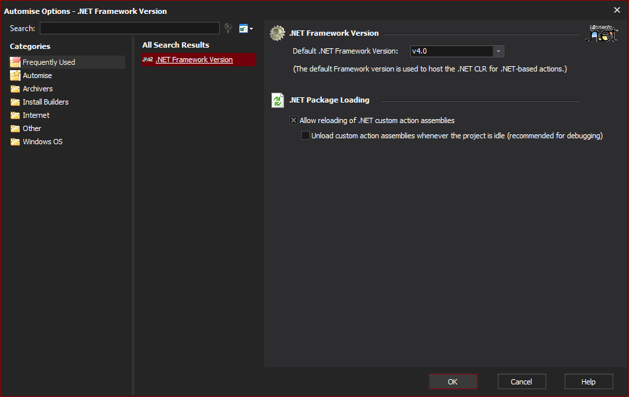Click the Install Builders folder icon
The width and height of the screenshot is (629, 397).
(x=15, y=102)
